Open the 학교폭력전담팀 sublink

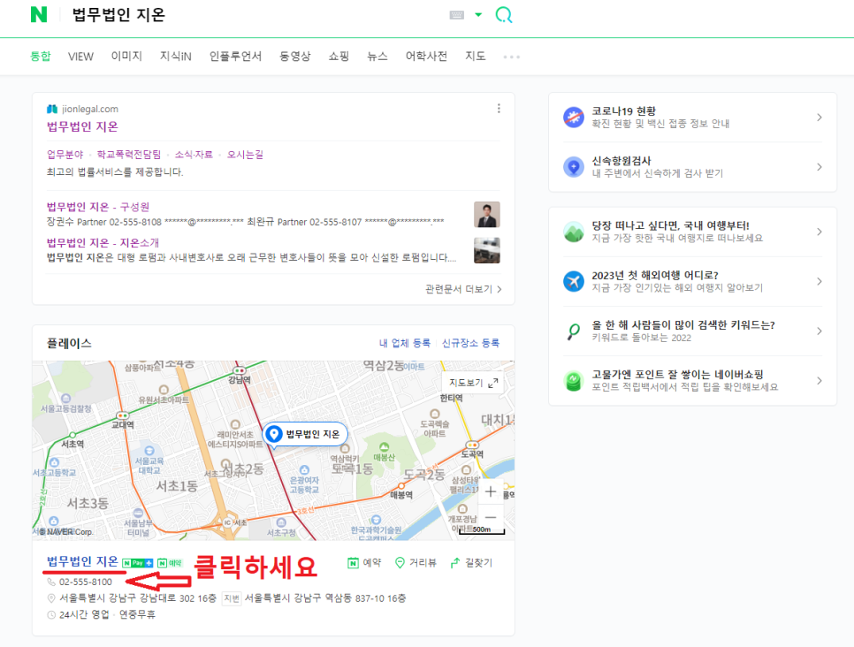tap(128, 154)
